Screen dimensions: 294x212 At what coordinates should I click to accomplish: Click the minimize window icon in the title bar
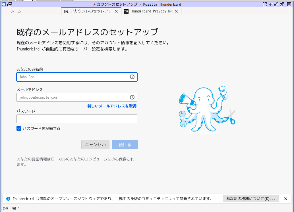[x=276, y=4]
